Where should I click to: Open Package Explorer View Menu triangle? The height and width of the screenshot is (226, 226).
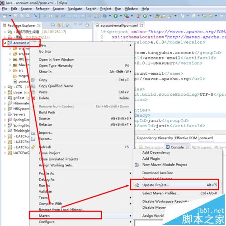75,25
